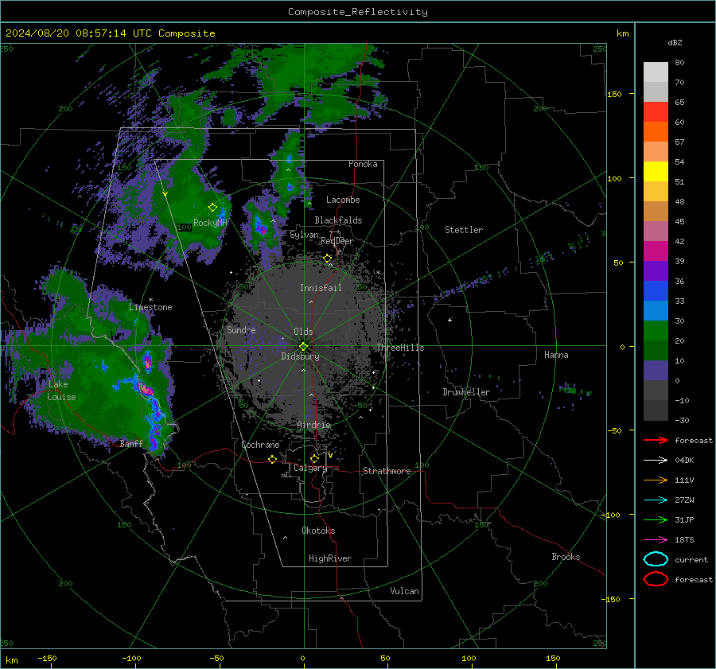Screen dimensions: 716x669
Task: Click the light gray swatch between 80 and 70
Action: coord(656,72)
